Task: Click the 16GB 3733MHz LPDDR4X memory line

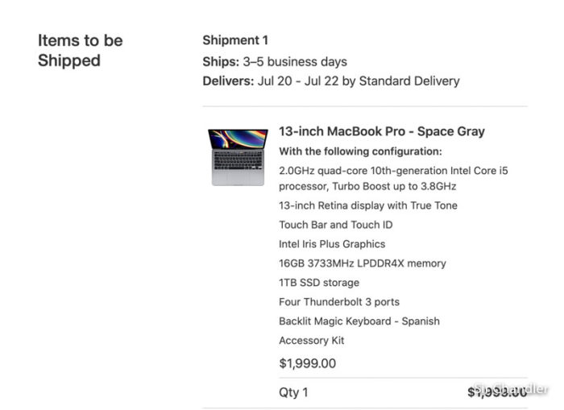Action: point(363,263)
